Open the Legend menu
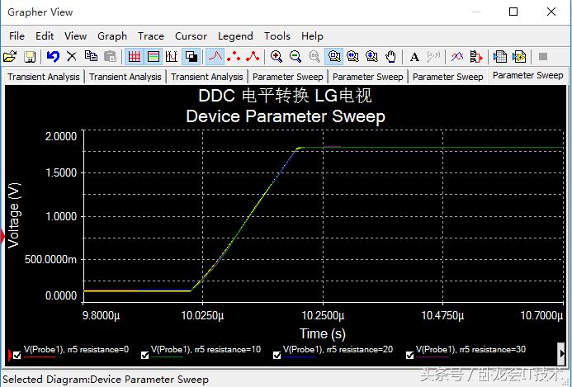 235,36
